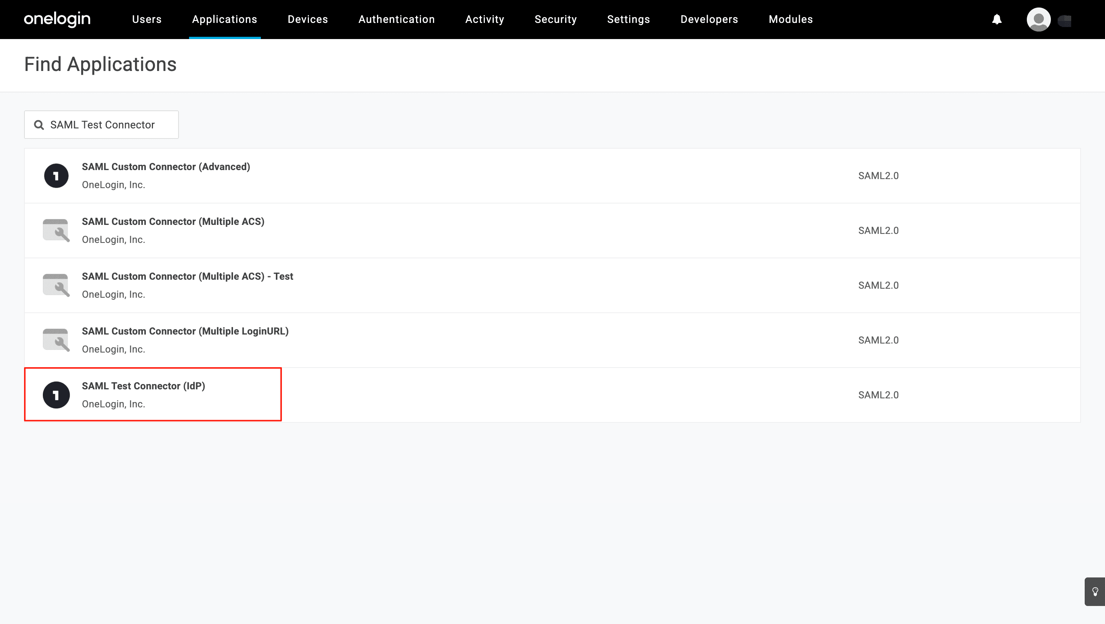Open the Users menu
Screen dimensions: 1105x624
coord(147,19)
